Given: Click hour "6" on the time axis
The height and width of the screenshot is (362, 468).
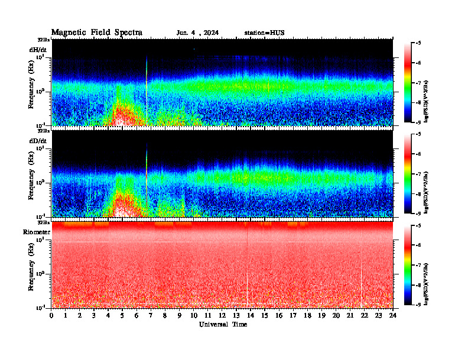Looking at the screenshot, I should click(x=136, y=315).
